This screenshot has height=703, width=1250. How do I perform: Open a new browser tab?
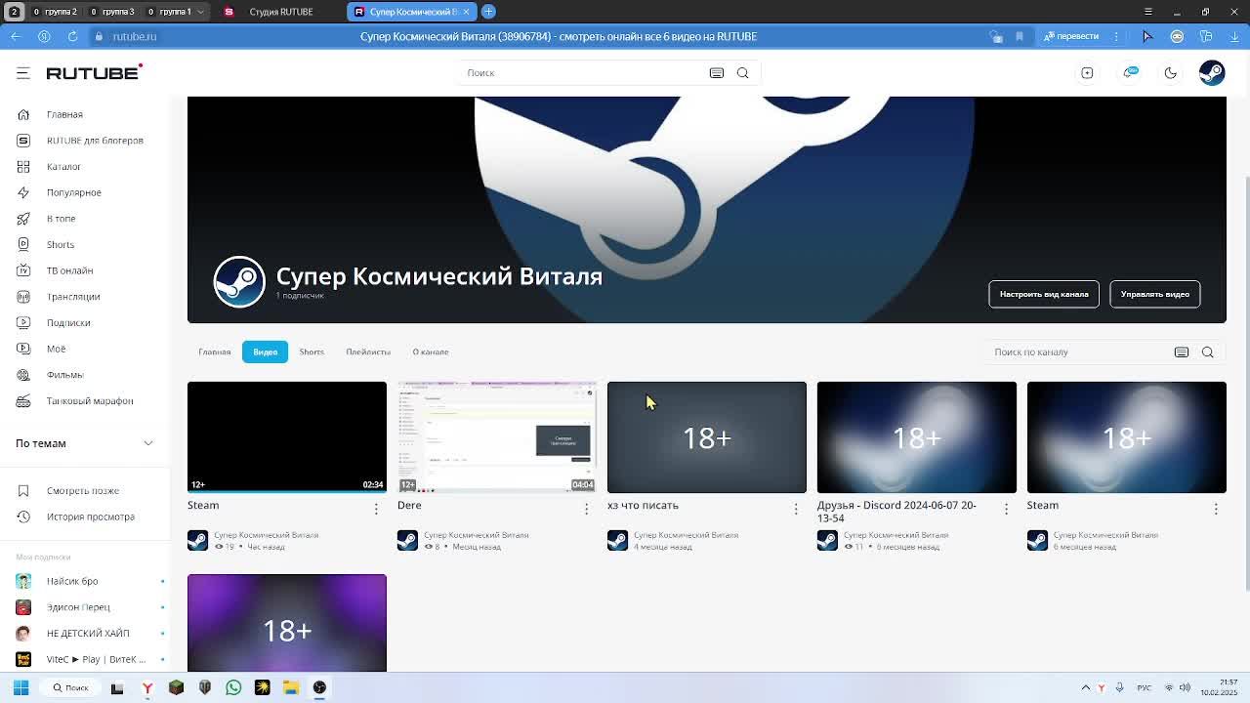(488, 12)
